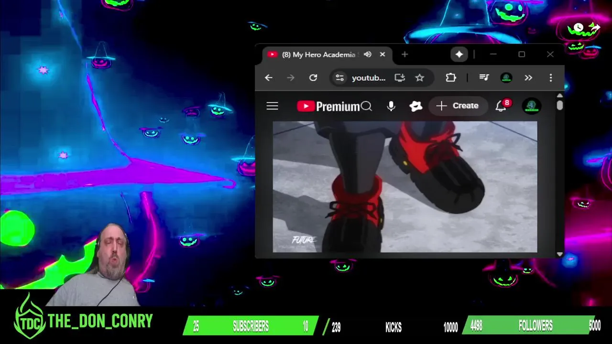Click the playing video frame
Image resolution: width=612 pixels, height=344 pixels.
click(x=405, y=187)
